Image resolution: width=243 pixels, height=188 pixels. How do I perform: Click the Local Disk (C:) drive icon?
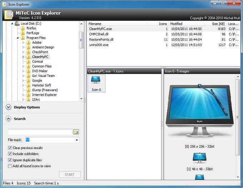pos(17,23)
